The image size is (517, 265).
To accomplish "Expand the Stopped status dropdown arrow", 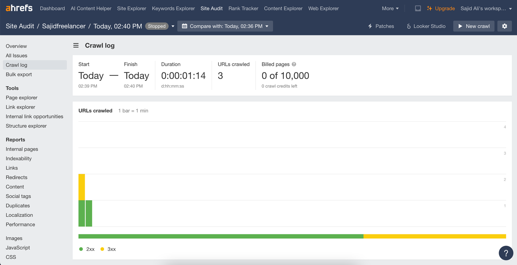I will coord(173,26).
